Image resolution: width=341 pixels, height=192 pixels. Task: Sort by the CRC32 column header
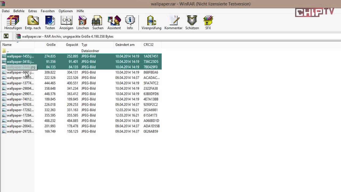tap(152, 45)
